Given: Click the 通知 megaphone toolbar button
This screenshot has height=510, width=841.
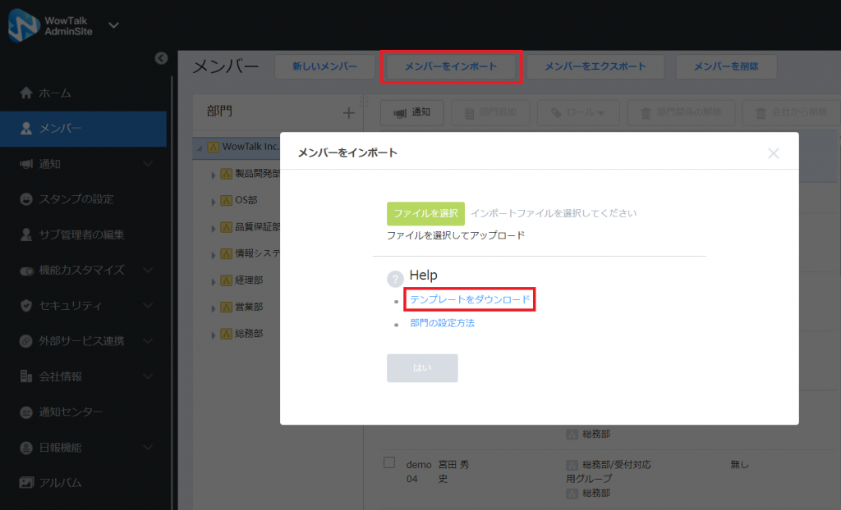Looking at the screenshot, I should pos(412,112).
